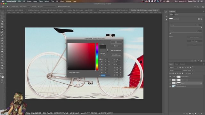Click the lock all layers icon
205x115 pixels.
point(183,73)
